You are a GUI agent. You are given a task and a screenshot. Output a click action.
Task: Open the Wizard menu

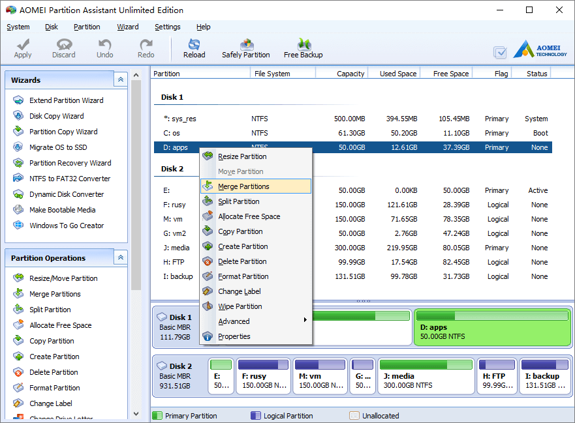coord(128,27)
